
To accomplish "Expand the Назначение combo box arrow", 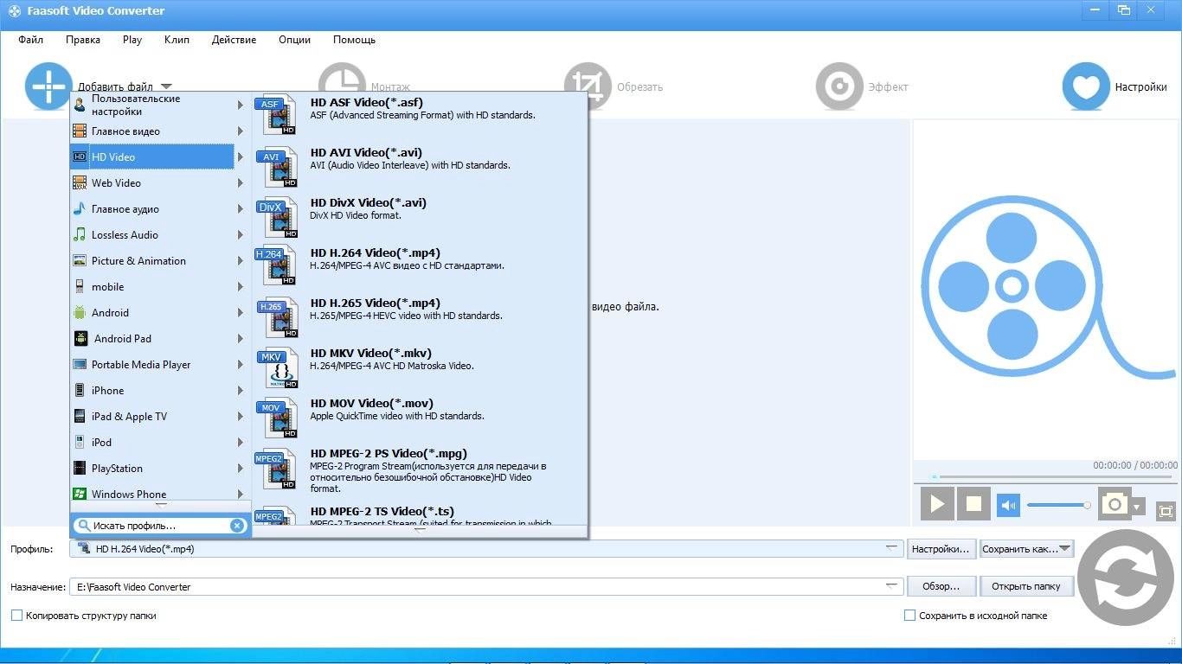I will pos(892,586).
